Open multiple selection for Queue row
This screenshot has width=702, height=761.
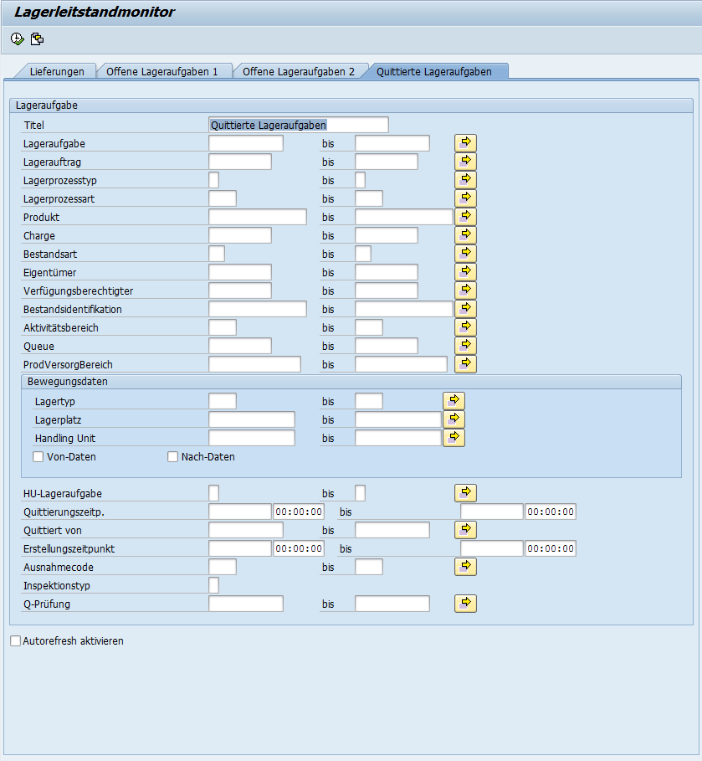click(465, 346)
